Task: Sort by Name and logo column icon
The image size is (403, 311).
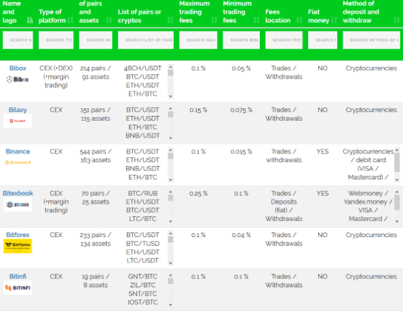Action: coord(30,20)
